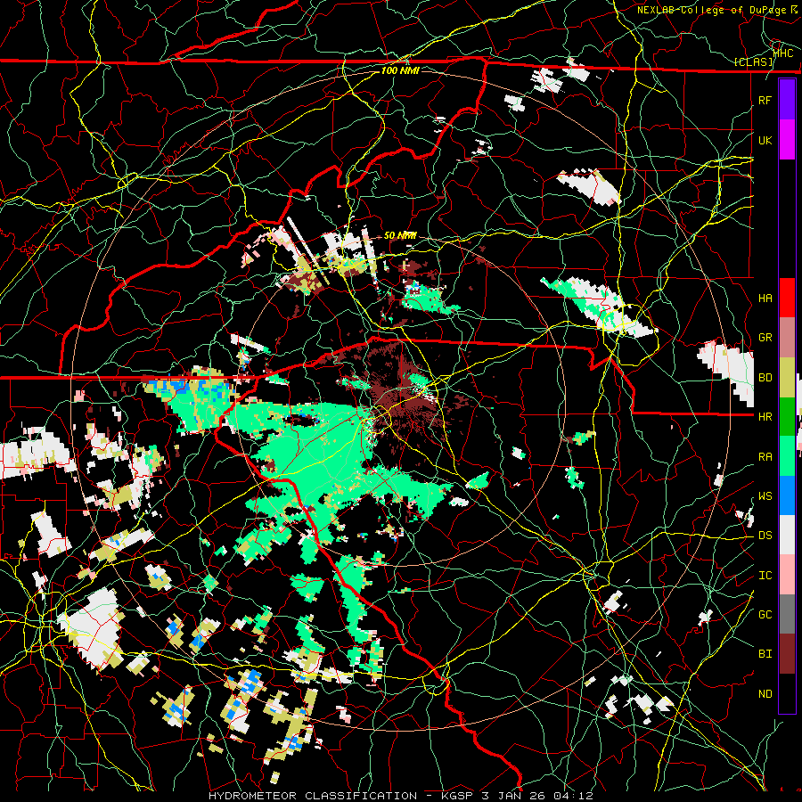Screen dimensions: 802x802
Task: Click the purple RF legend color swatch
Action: point(787,100)
